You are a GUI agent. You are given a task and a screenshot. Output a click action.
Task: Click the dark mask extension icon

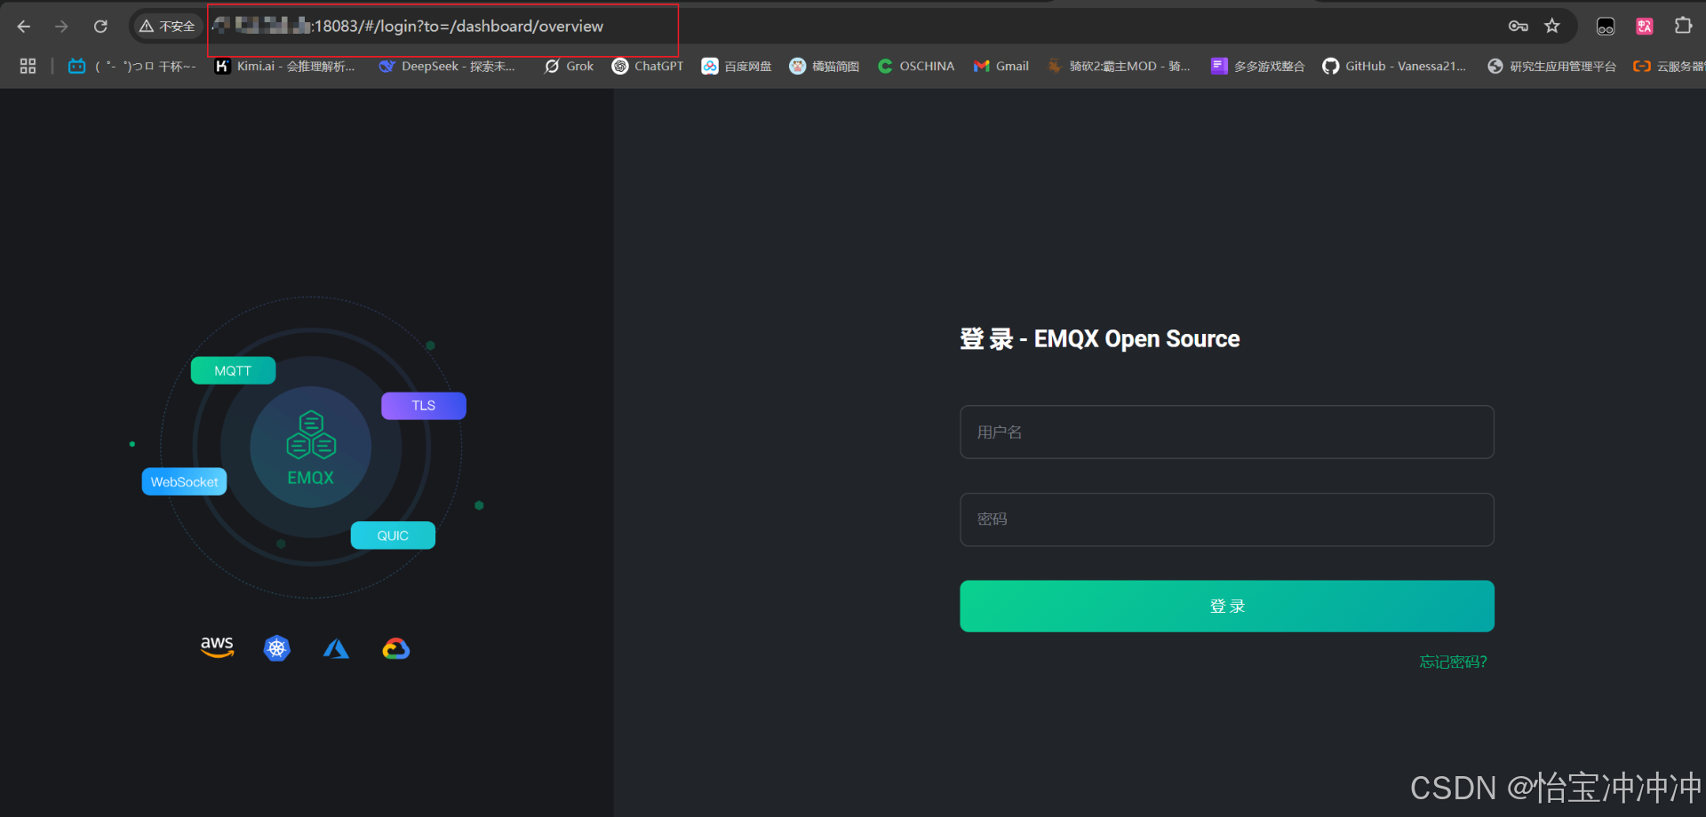pos(1606,27)
